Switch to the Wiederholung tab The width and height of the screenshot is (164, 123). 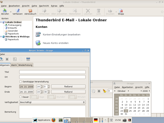25,65
